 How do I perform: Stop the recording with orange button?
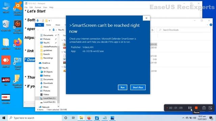[x=196, y=108]
